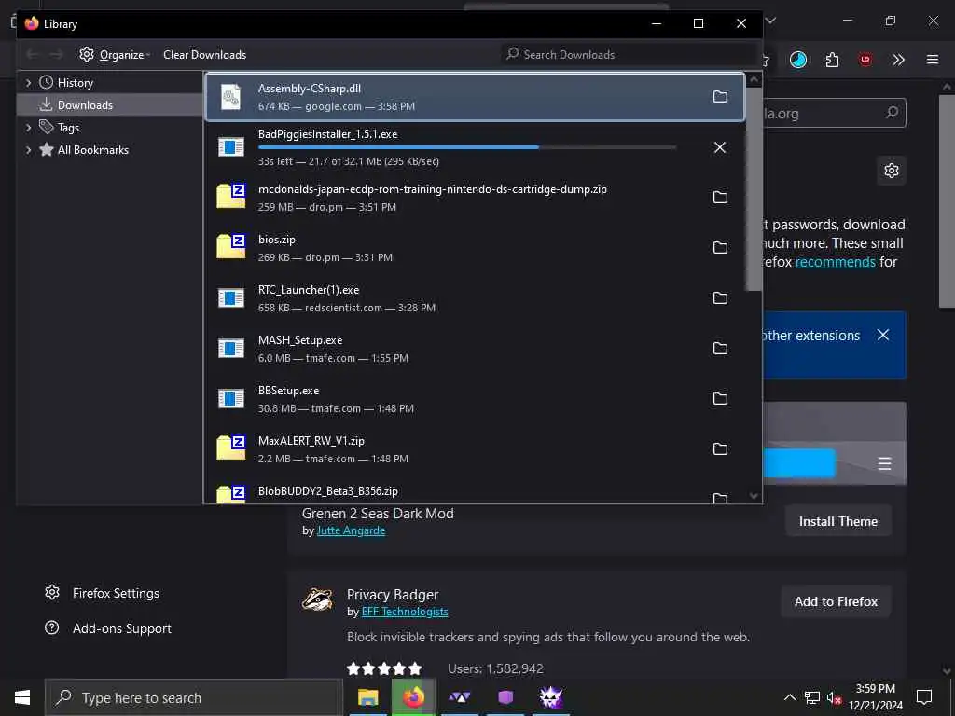Click the round blue Firefox toolbar icon
The height and width of the screenshot is (716, 955).
coord(798,60)
